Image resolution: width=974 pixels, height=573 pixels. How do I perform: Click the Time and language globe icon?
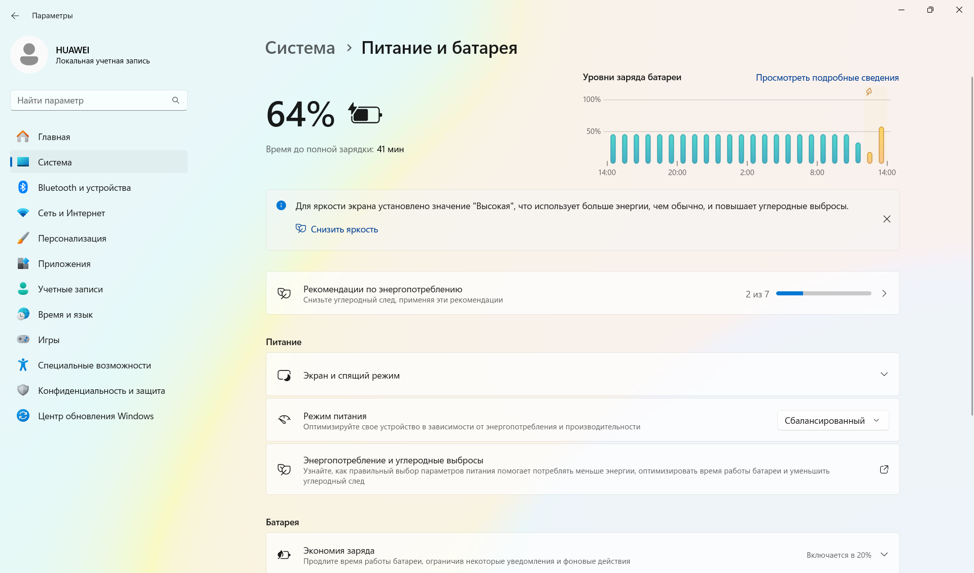point(23,314)
